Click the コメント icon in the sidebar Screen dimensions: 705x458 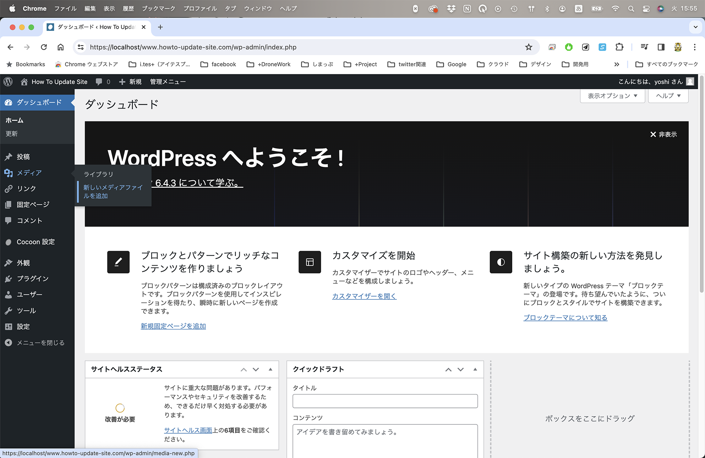click(x=8, y=221)
